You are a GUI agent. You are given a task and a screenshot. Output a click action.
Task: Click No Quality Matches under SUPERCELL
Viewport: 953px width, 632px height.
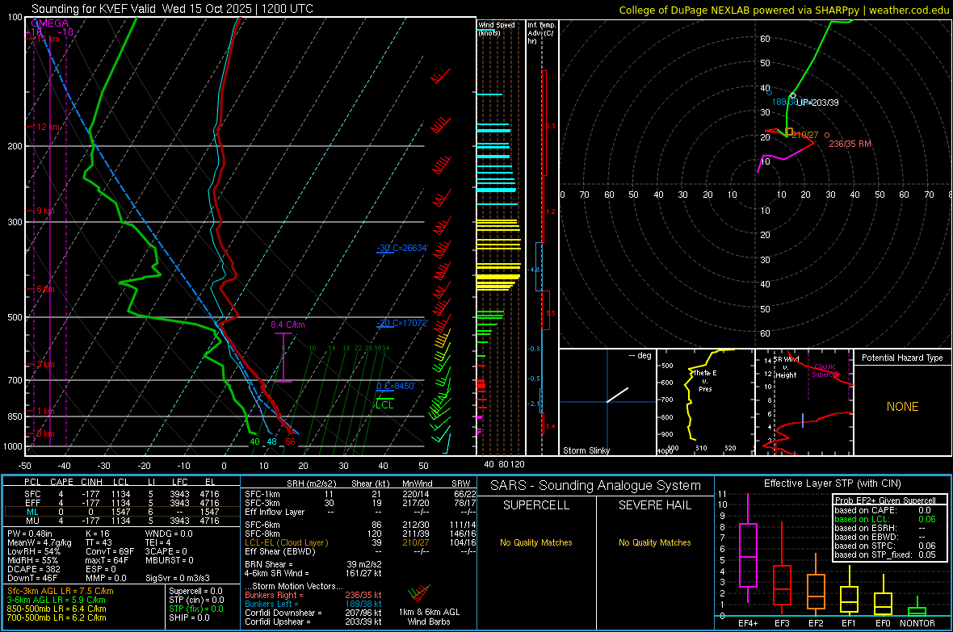(536, 542)
